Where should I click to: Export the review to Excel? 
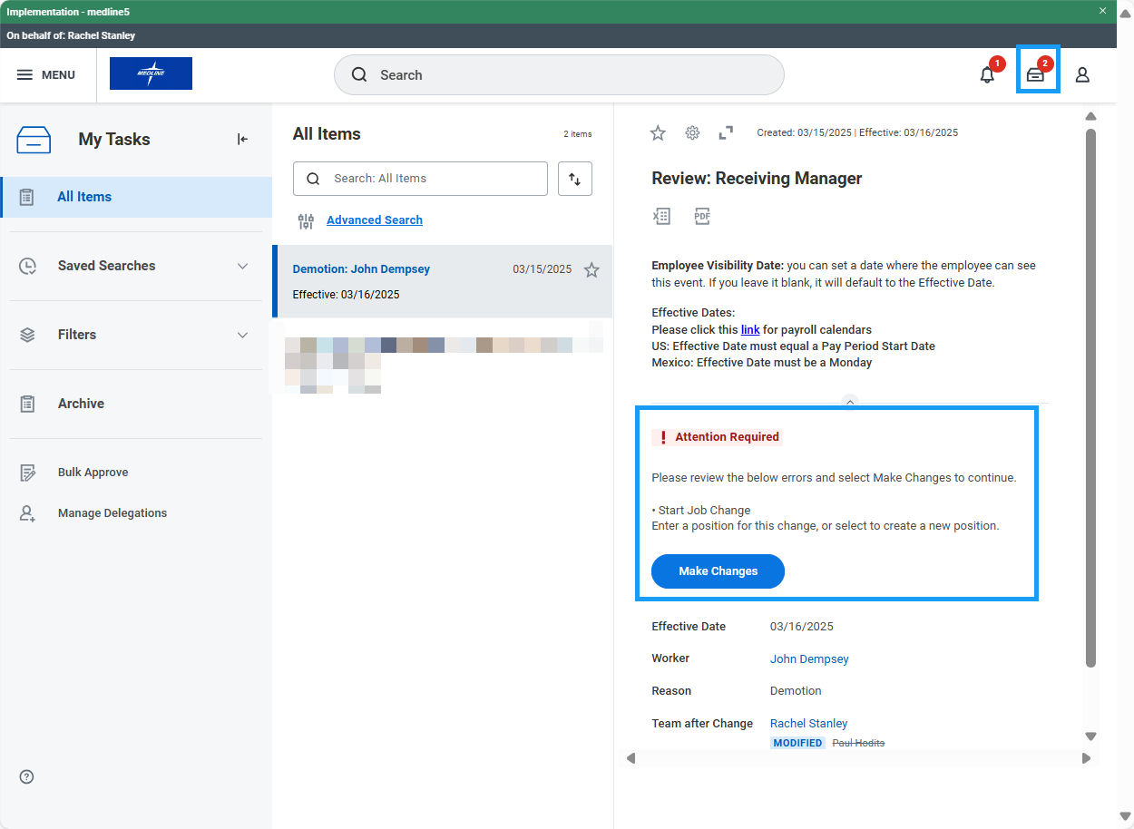pyautogui.click(x=661, y=216)
